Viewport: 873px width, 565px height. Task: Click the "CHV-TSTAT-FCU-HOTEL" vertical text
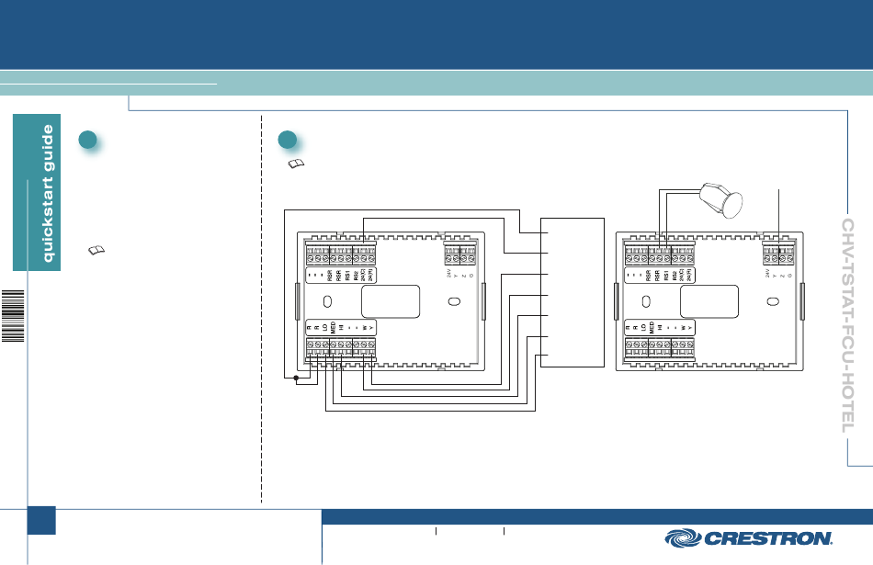point(847,325)
